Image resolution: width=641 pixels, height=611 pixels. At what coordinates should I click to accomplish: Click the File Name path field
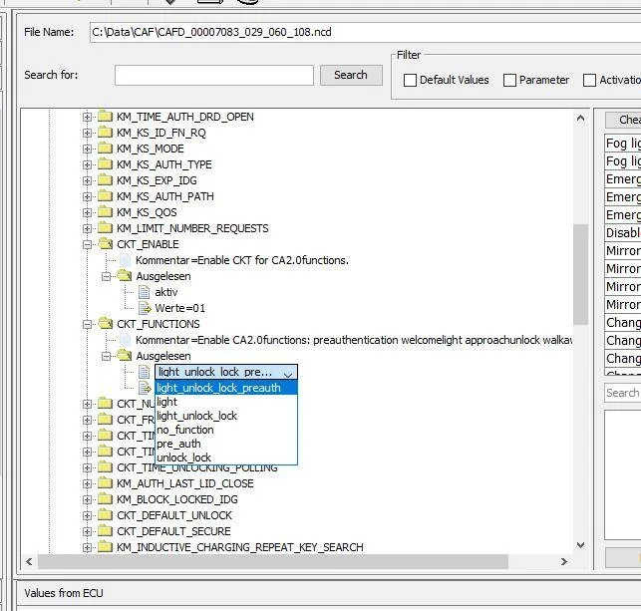365,32
